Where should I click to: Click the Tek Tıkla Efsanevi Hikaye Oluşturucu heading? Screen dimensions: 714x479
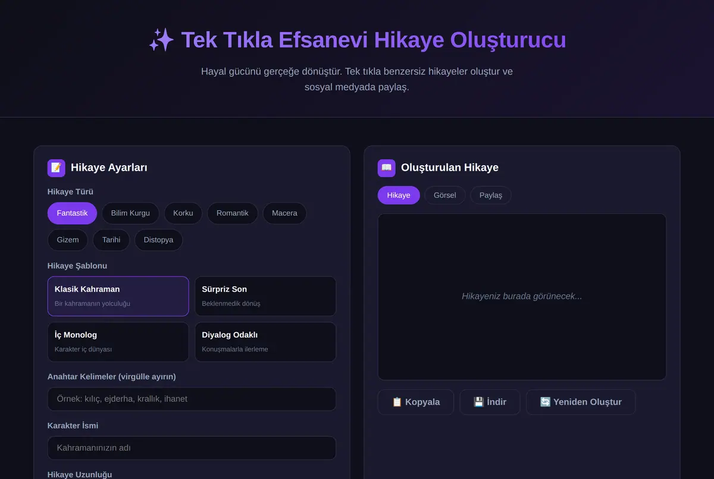[x=357, y=40]
